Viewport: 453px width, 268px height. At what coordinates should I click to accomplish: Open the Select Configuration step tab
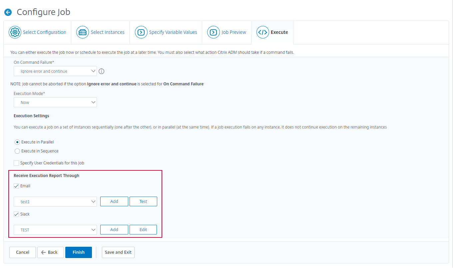[38, 33]
